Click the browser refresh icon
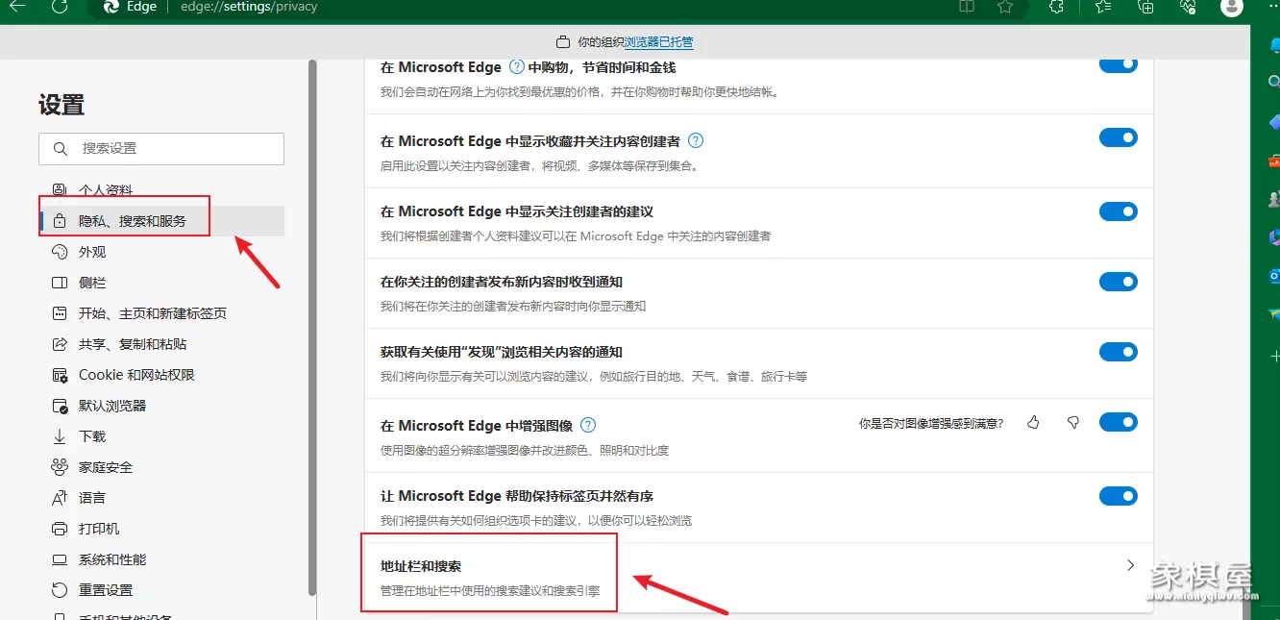The height and width of the screenshot is (620, 1280). click(x=60, y=7)
